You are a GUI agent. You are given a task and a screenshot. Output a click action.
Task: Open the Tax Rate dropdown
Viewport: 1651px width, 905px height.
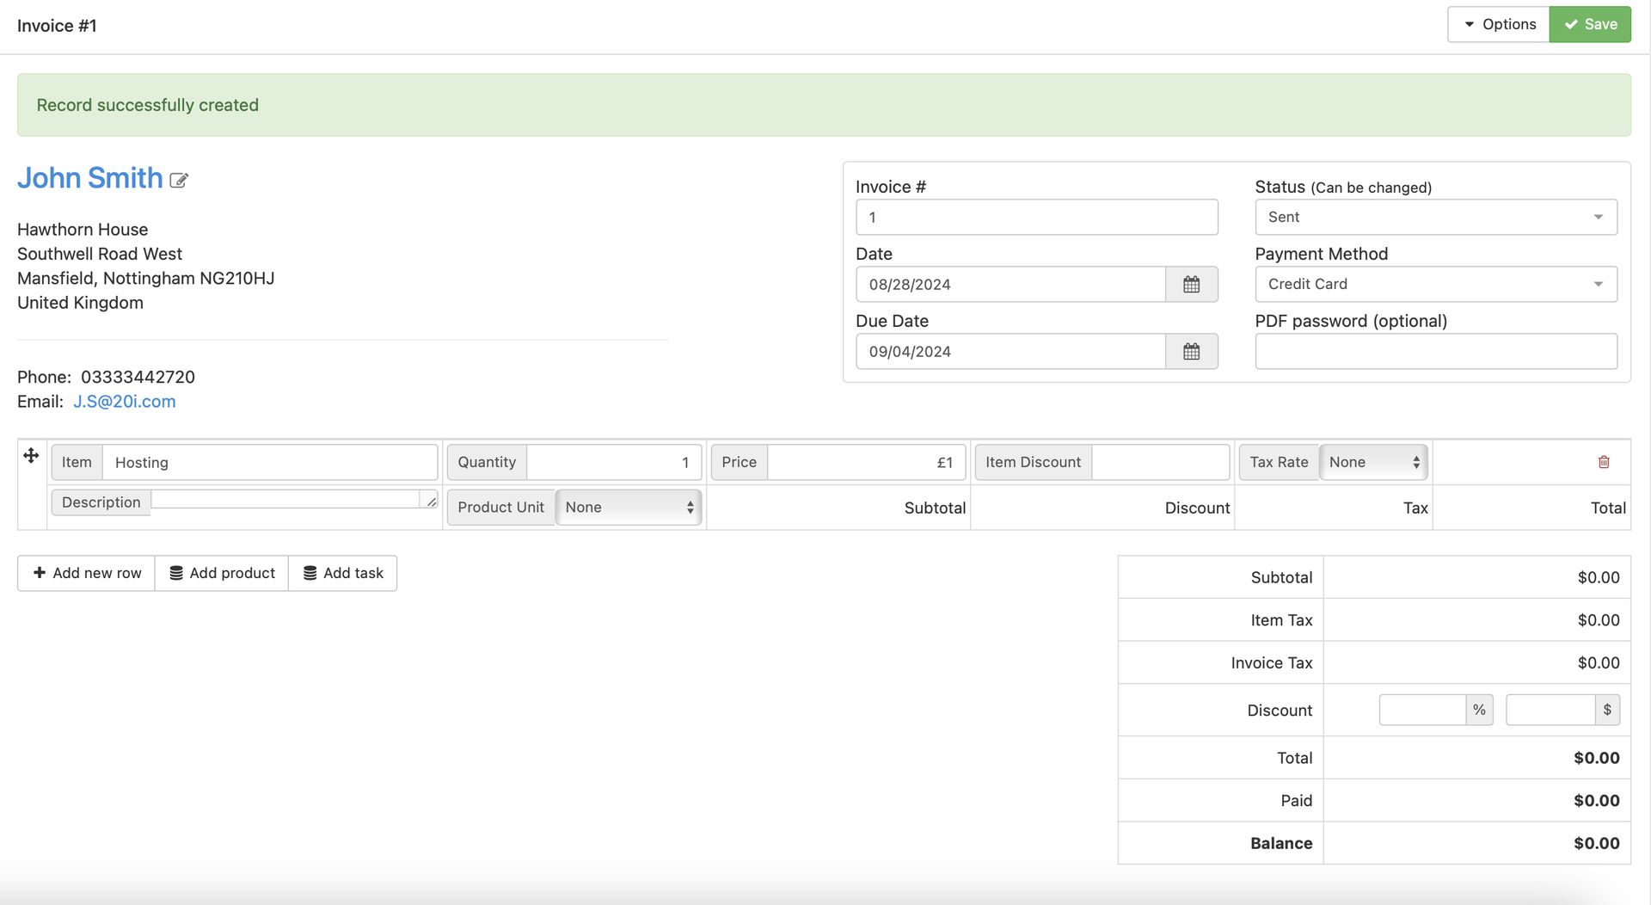click(x=1373, y=463)
